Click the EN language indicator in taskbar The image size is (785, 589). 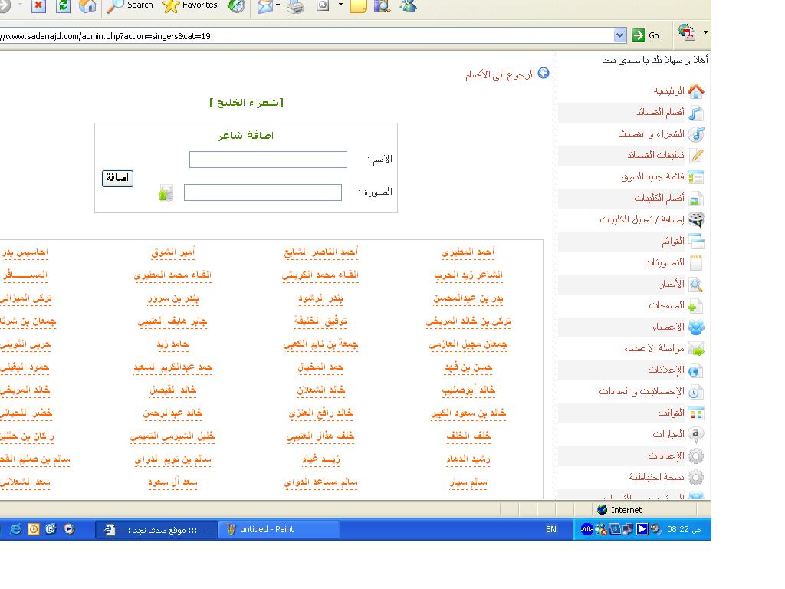pos(550,529)
